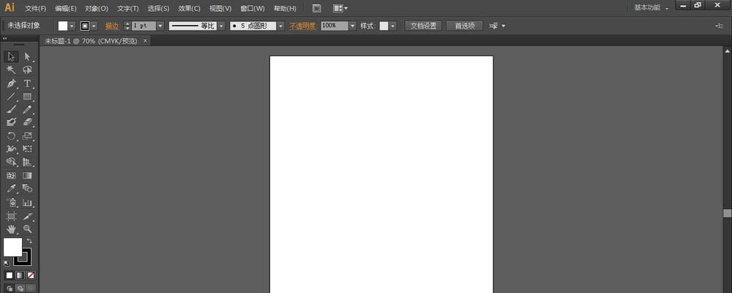This screenshot has height=293, width=732.
Task: Select the Blend tool
Action: [28, 189]
